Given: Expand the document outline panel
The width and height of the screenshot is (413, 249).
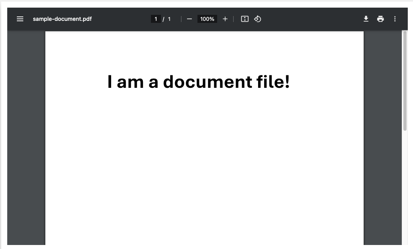Looking at the screenshot, I should (20, 19).
